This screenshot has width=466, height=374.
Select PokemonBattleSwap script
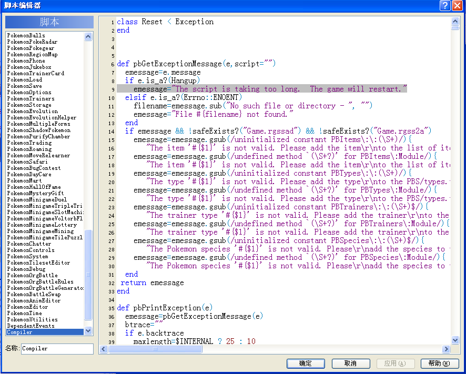click(34, 295)
